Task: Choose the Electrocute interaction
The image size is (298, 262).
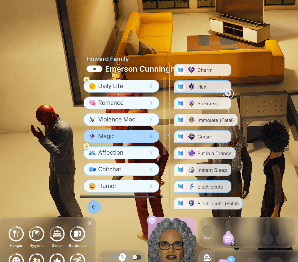Action: pyautogui.click(x=202, y=187)
